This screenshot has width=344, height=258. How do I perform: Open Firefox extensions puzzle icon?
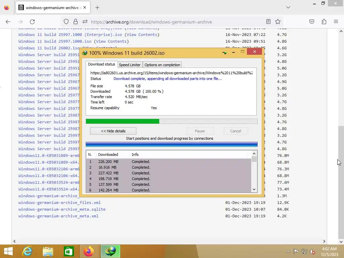(324, 21)
